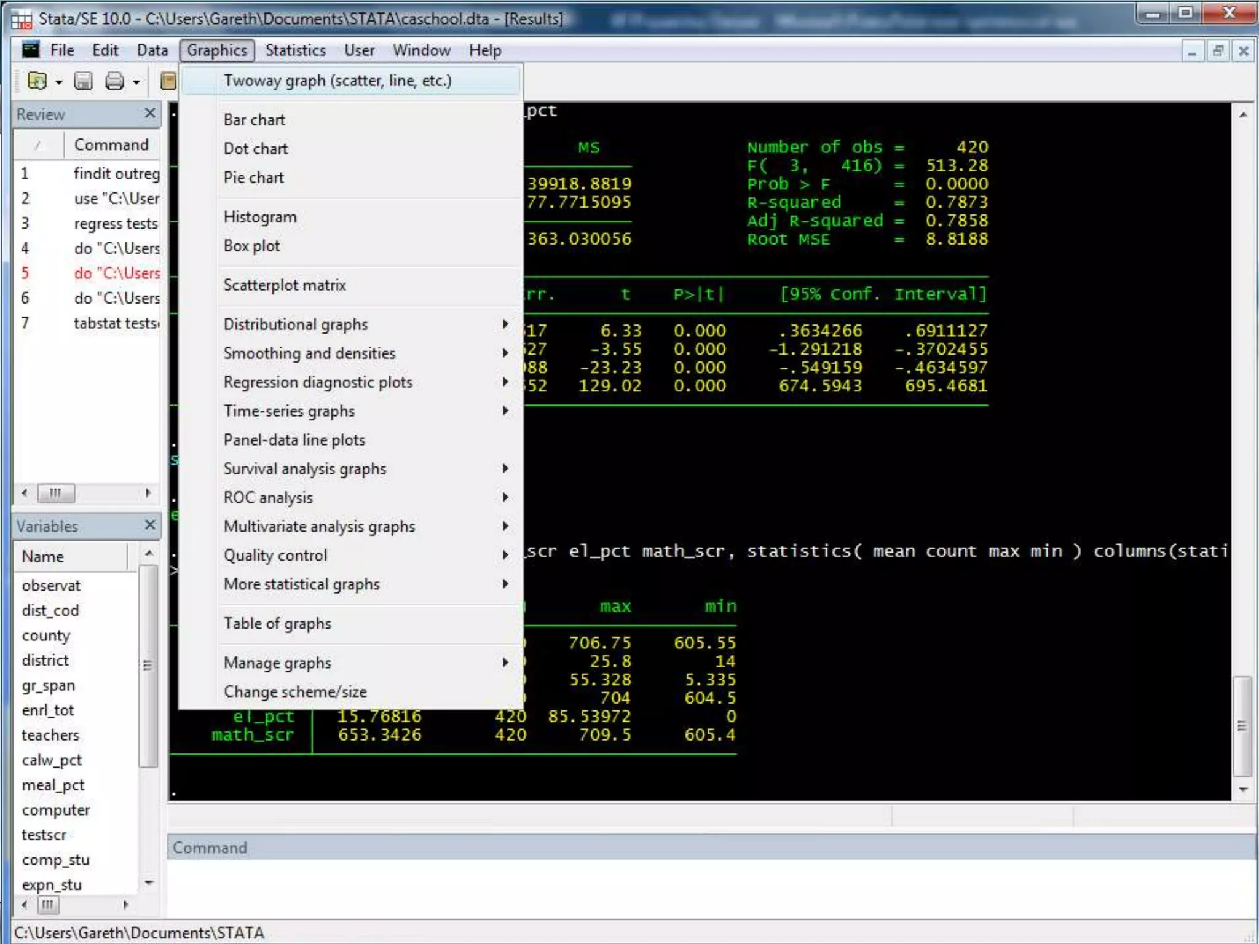Screen dimensions: 1259x944
Task: Click the Command column header
Action: tap(111, 144)
